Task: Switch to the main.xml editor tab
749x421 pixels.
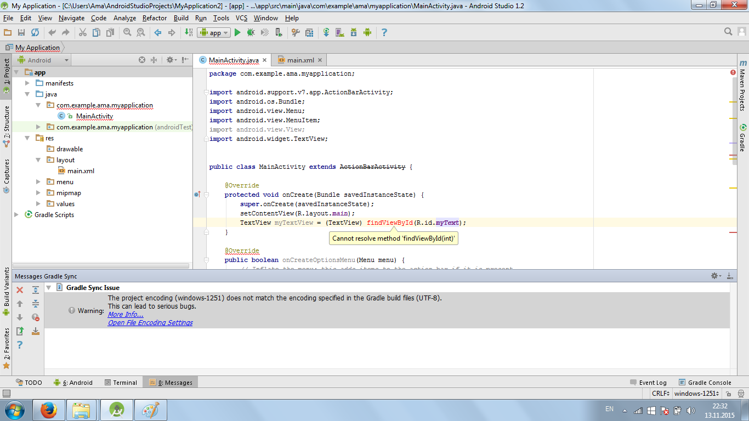Action: click(x=300, y=60)
